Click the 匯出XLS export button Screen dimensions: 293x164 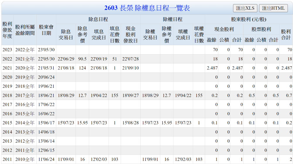pos(245,8)
